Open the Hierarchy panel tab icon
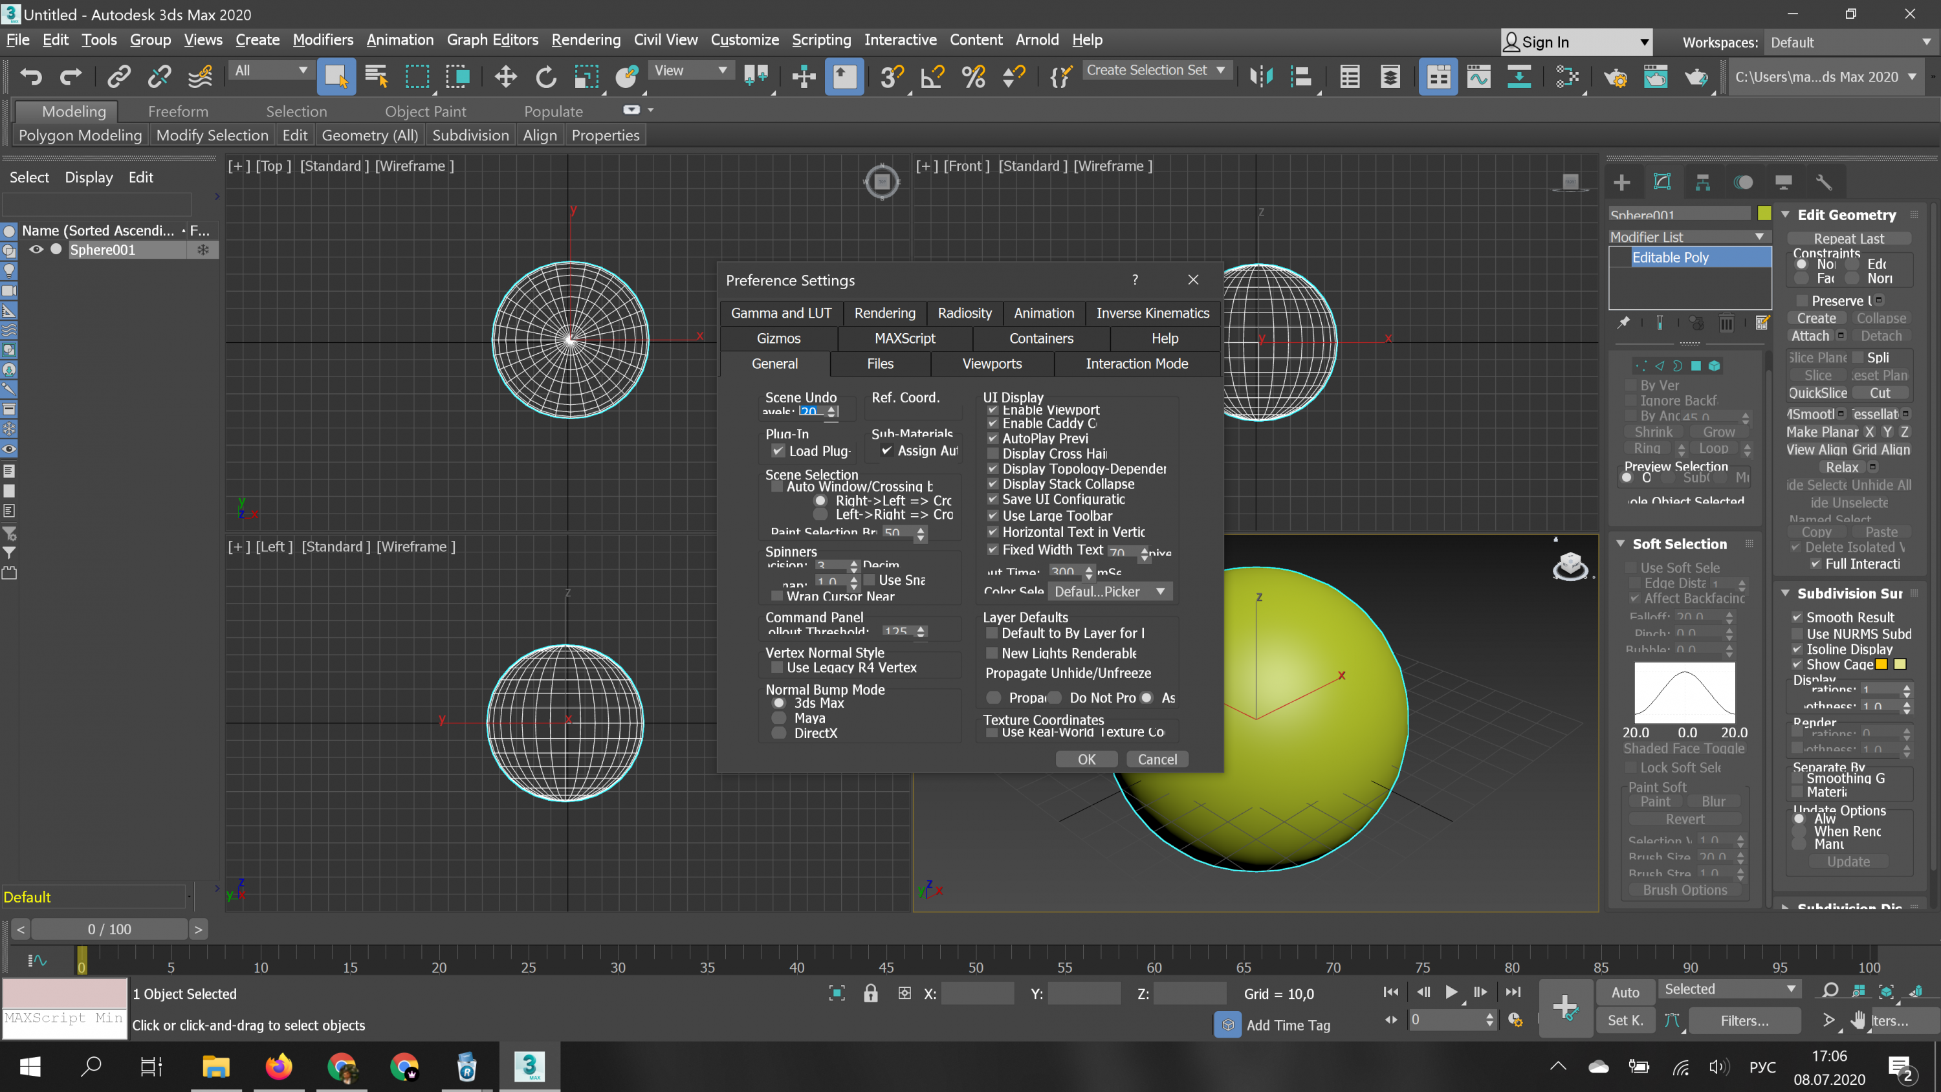1941x1092 pixels. pyautogui.click(x=1702, y=182)
